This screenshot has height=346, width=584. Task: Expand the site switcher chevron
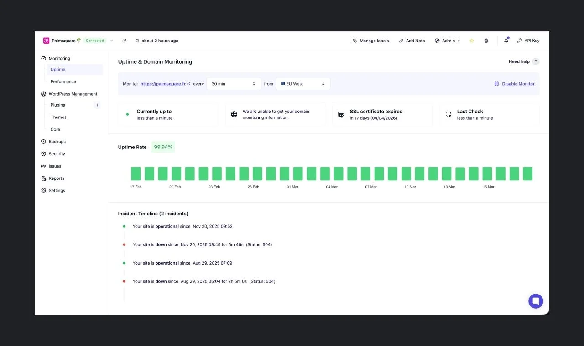coord(111,41)
